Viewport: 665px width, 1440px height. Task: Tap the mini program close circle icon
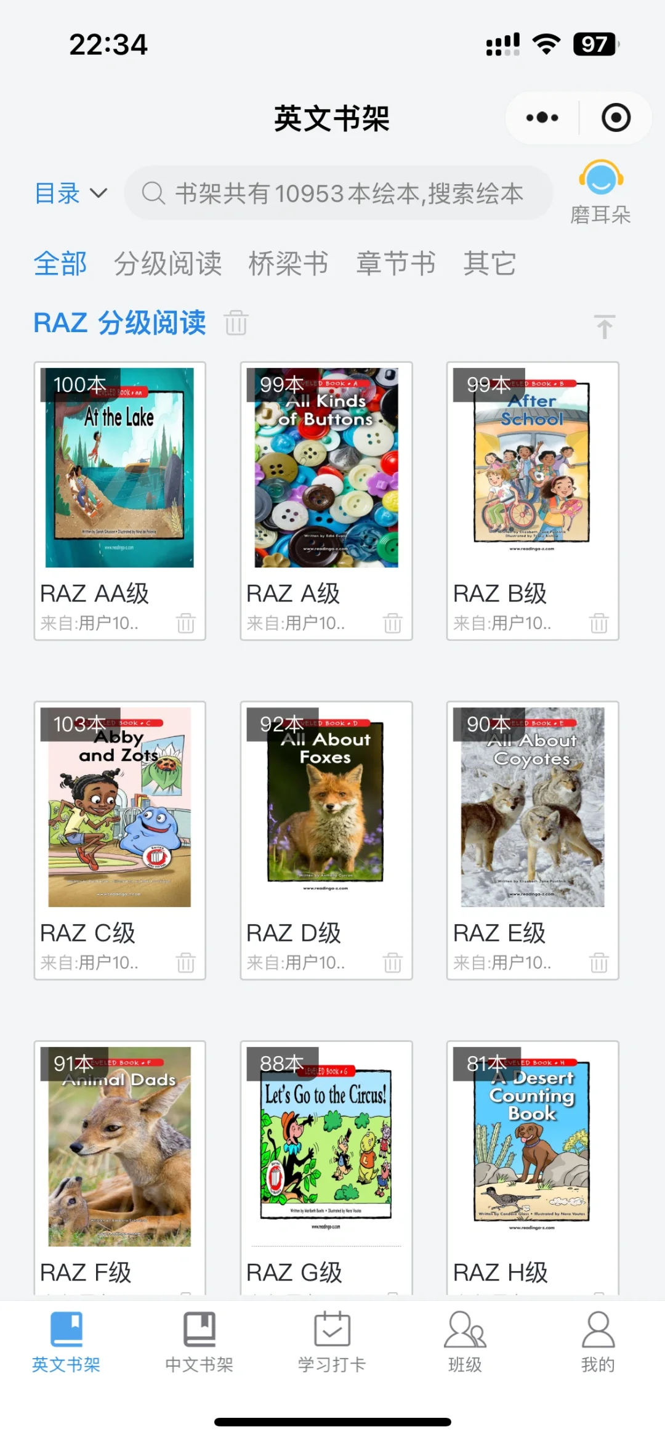pyautogui.click(x=616, y=118)
